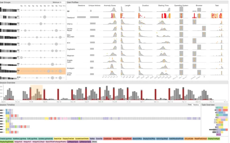Toggle DisplayOneAppli legend swatch
Screen dimensions: 230x143
point(213,139)
